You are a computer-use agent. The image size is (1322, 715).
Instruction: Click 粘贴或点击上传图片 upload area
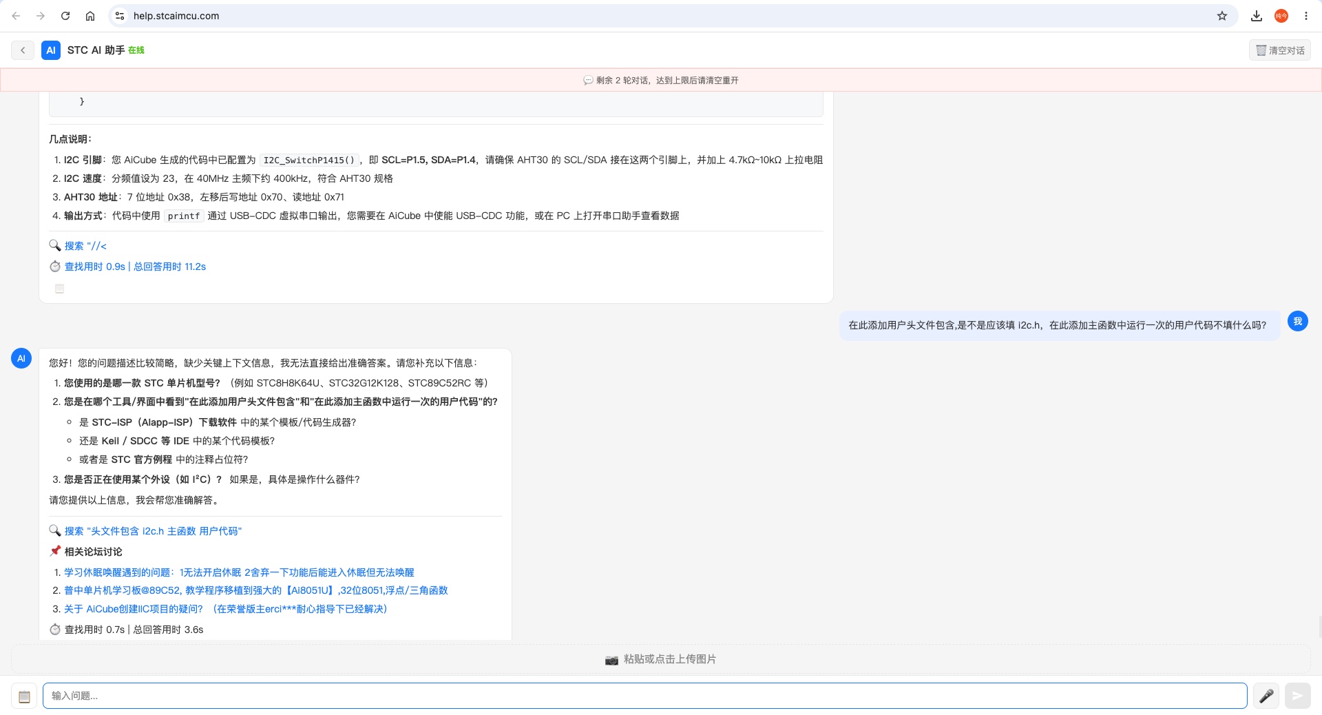pyautogui.click(x=660, y=659)
